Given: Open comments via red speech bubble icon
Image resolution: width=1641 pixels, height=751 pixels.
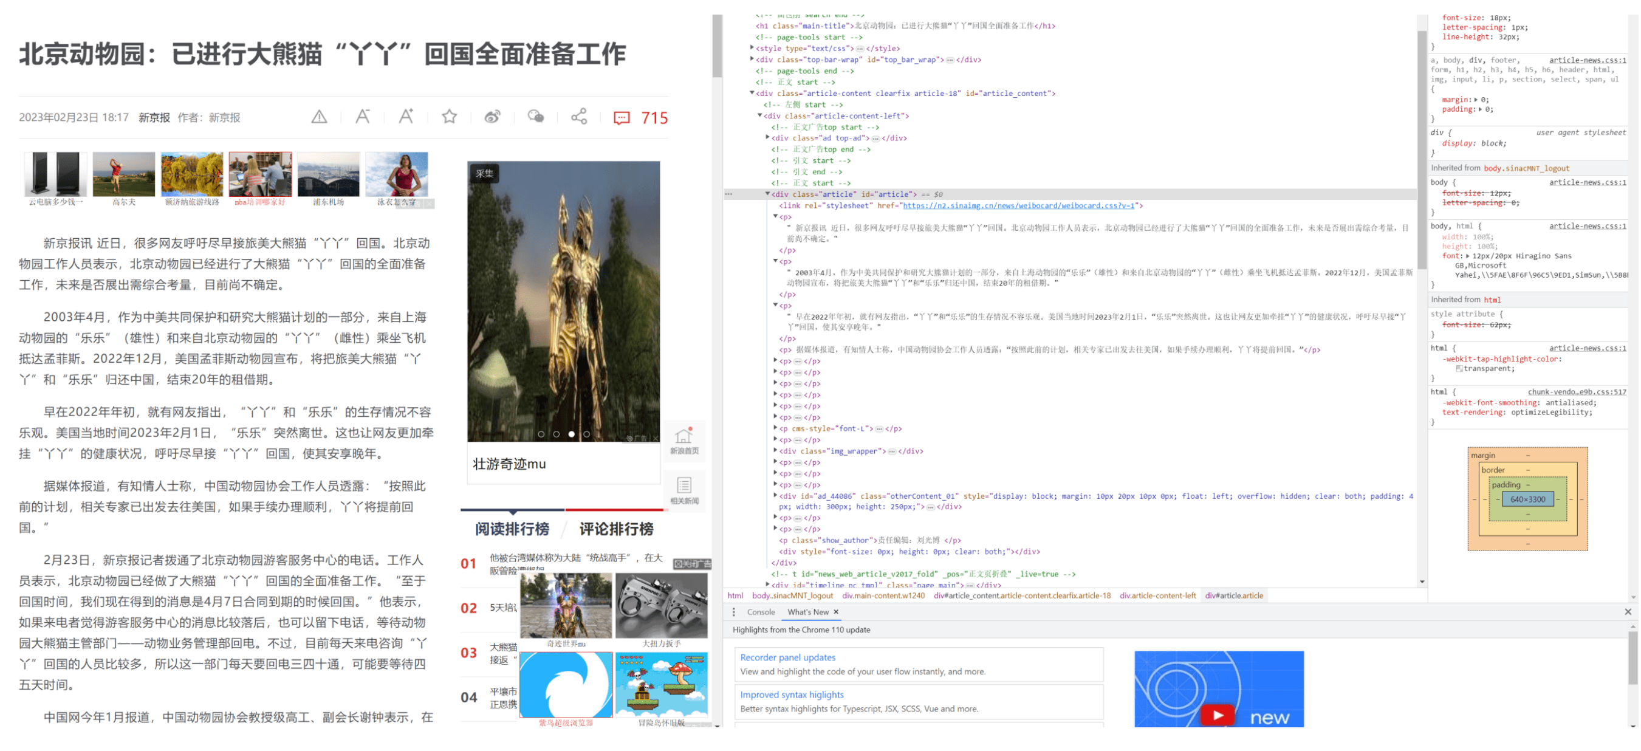Looking at the screenshot, I should [x=621, y=118].
